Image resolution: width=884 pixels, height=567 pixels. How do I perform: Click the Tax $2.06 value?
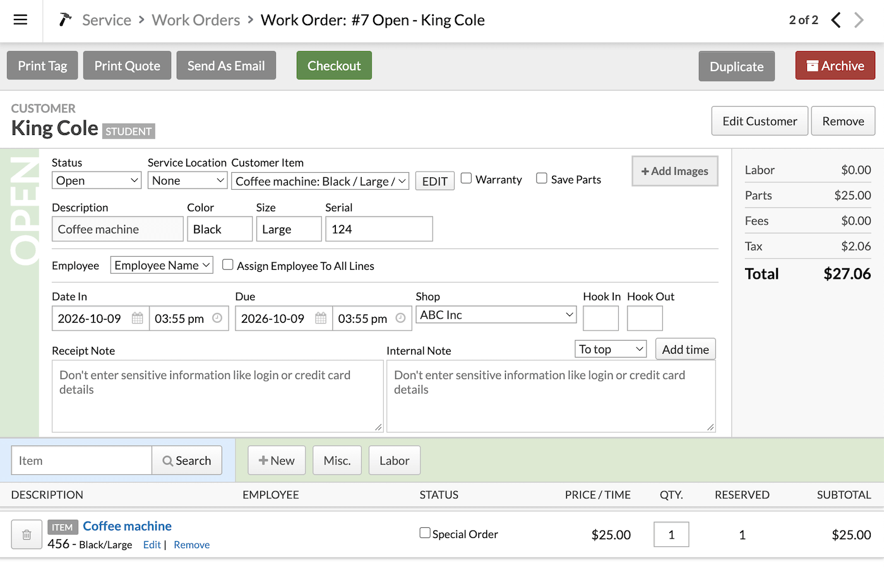point(856,246)
